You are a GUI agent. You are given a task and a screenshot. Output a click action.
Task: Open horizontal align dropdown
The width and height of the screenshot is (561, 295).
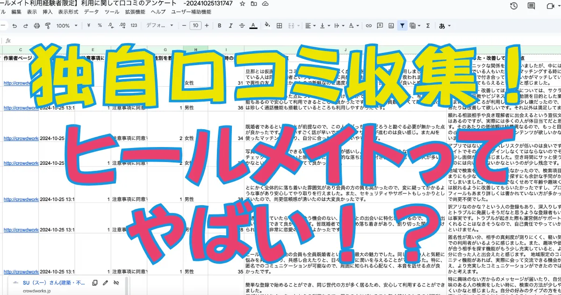coord(310,26)
